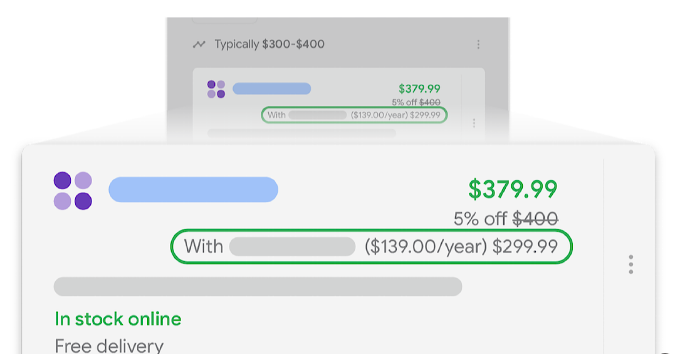Click gray membership name placeholder after large "With"
The height and width of the screenshot is (354, 675).
(292, 247)
